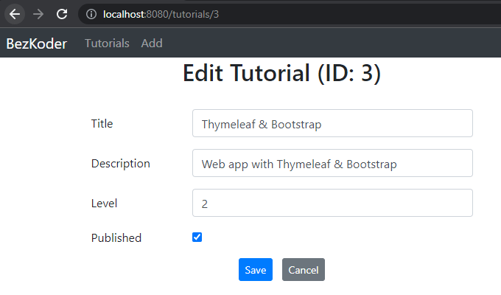
Task: Click the Published label text
Action: pos(116,238)
